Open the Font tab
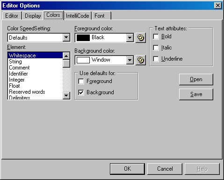The height and width of the screenshot is (180, 224). tap(101, 16)
